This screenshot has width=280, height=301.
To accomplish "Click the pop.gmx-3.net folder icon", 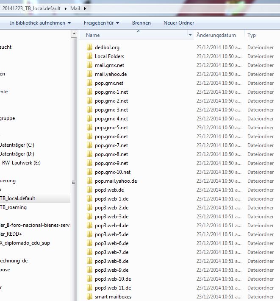I will tap(89, 110).
